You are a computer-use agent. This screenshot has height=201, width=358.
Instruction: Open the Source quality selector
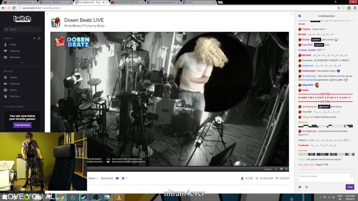point(268,169)
